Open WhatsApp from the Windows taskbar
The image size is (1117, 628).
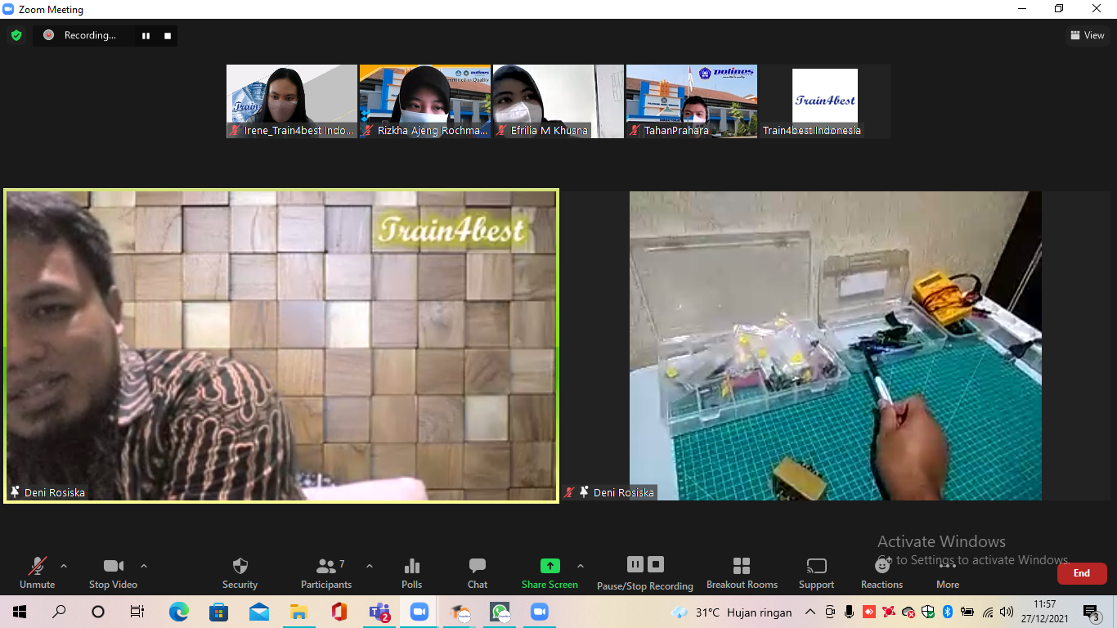[x=500, y=612]
